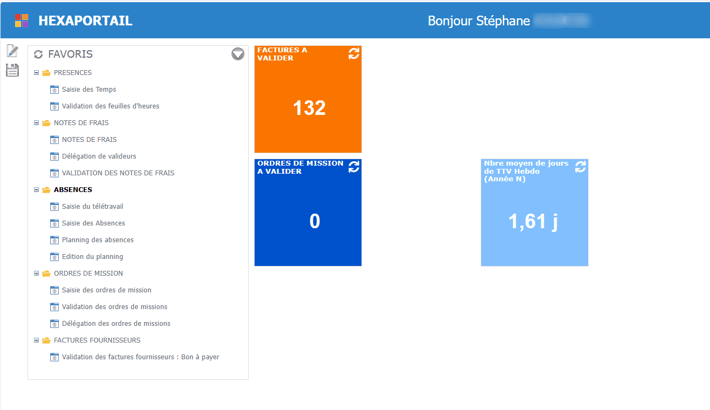Refresh the FAVORIS list

pyautogui.click(x=37, y=54)
